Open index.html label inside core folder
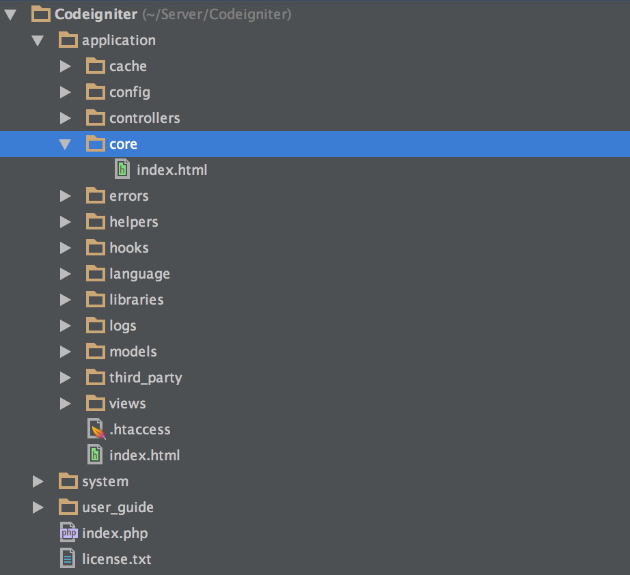Image resolution: width=630 pixels, height=575 pixels. tap(172, 170)
